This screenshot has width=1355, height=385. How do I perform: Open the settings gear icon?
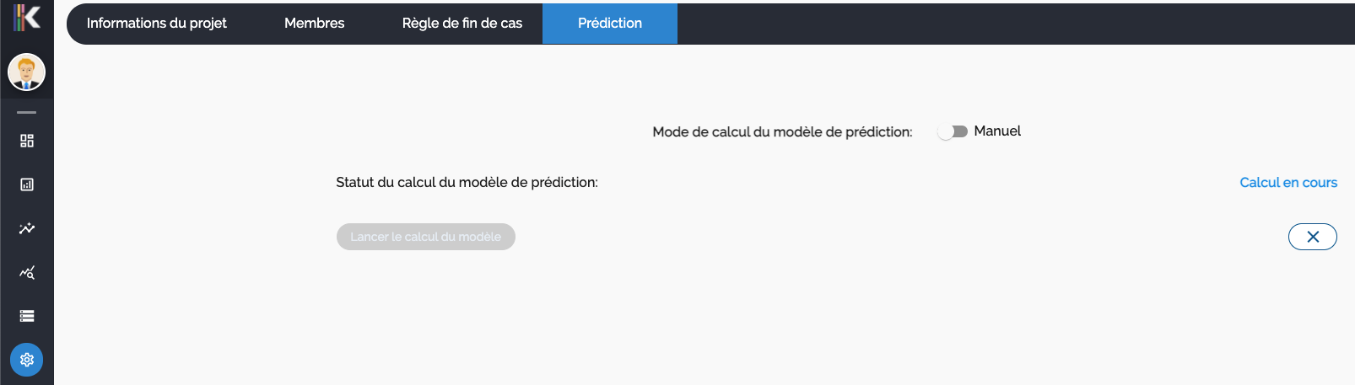click(x=27, y=360)
